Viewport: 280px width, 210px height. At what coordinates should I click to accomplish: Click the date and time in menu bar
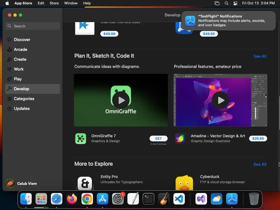coord(258,3)
